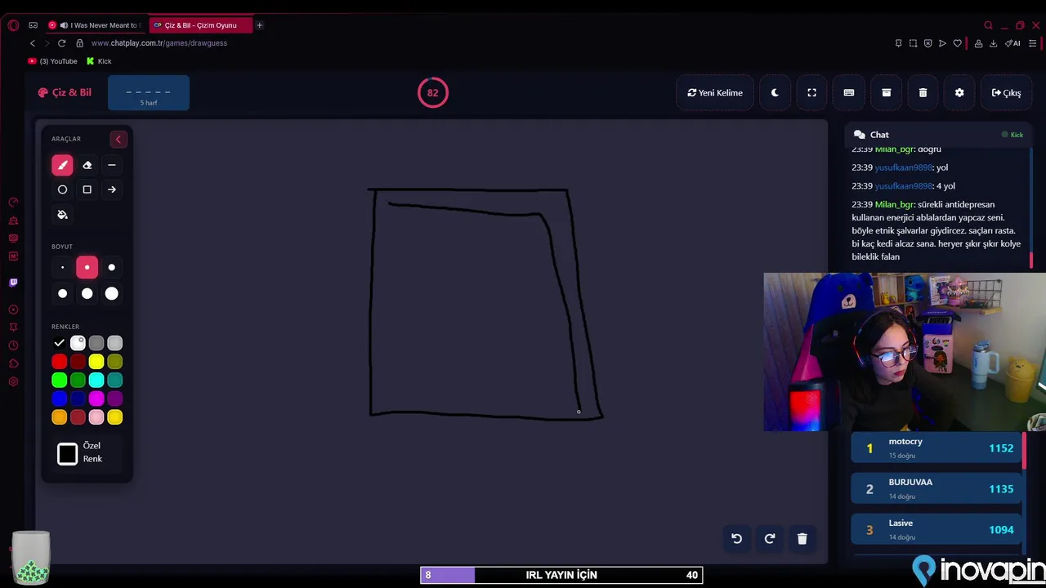Pick the bright blue color swatch
The image size is (1046, 588).
pos(59,399)
